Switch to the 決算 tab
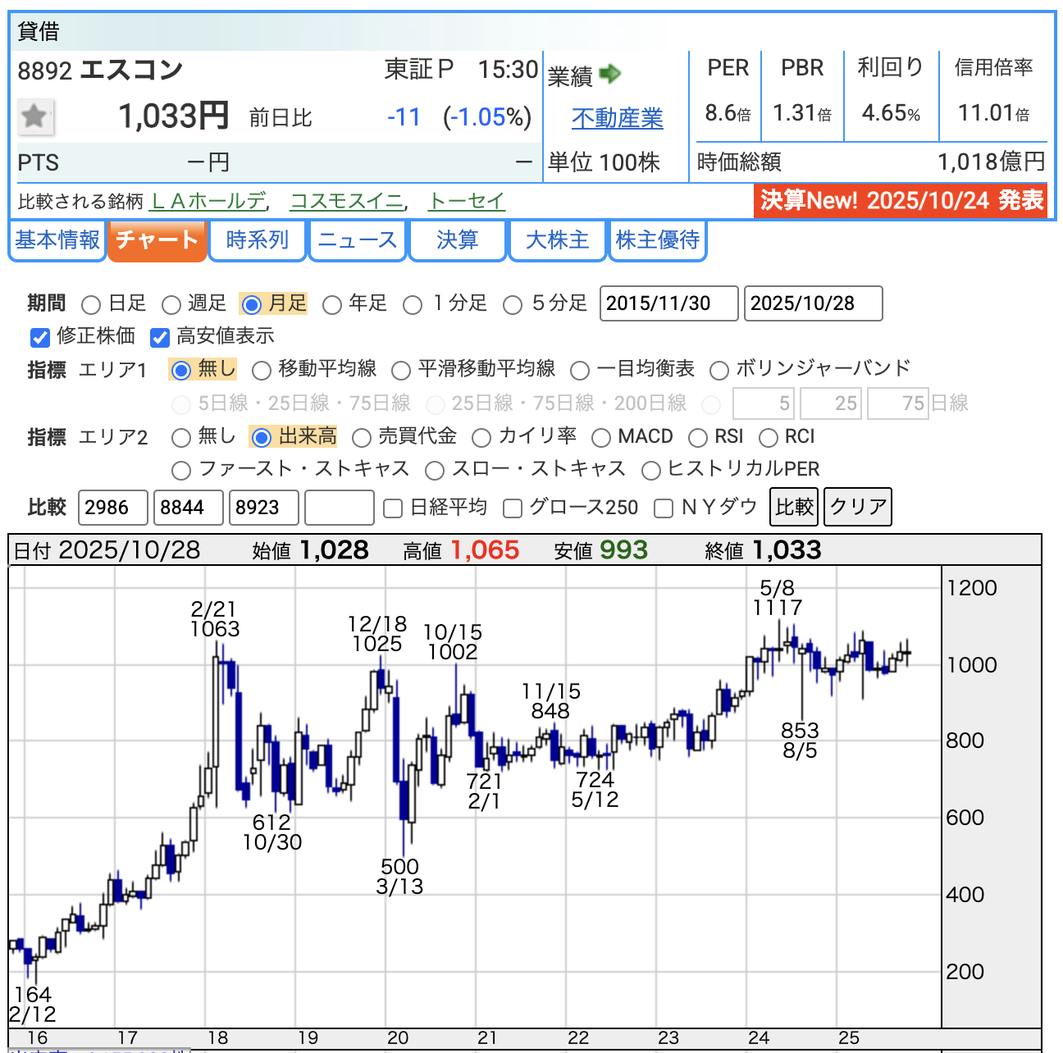This screenshot has height=1053, width=1063. 457,240
